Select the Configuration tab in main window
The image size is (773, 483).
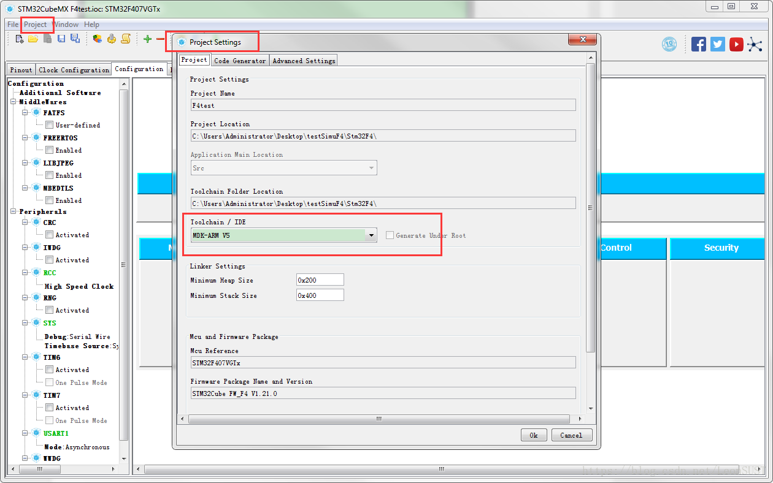pyautogui.click(x=139, y=69)
